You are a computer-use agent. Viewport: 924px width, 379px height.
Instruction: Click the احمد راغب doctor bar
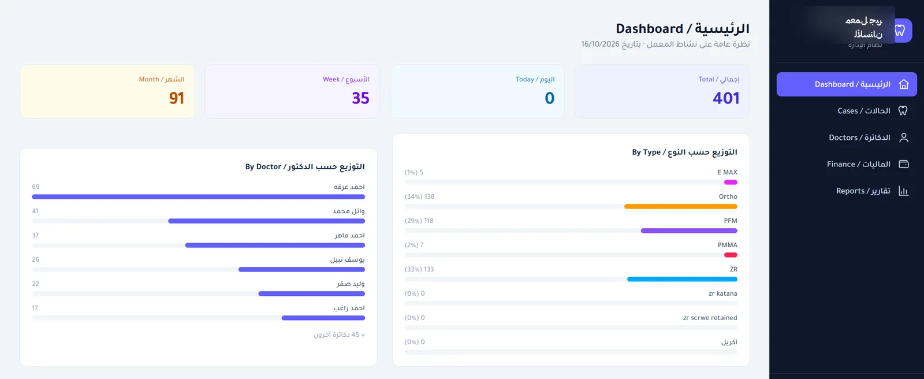(323, 318)
